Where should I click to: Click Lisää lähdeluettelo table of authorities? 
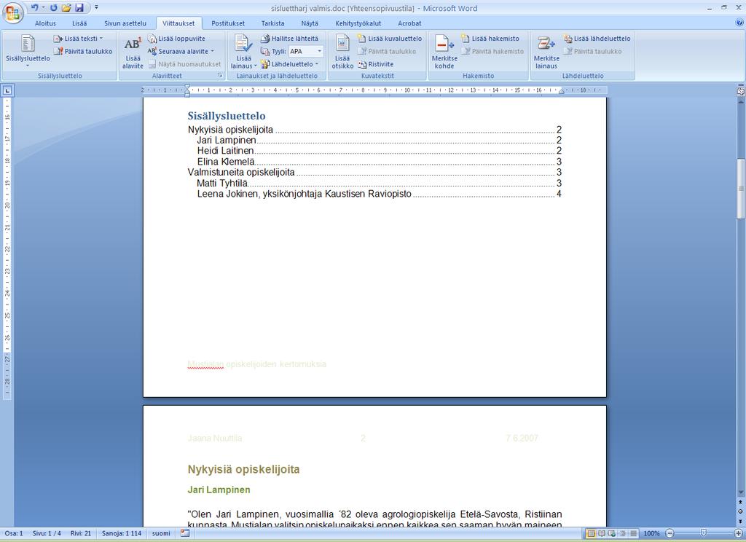point(597,39)
